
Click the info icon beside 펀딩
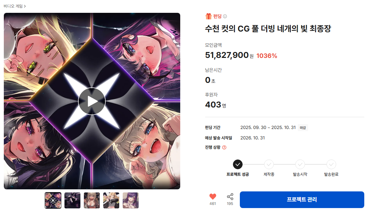(x=225, y=16)
